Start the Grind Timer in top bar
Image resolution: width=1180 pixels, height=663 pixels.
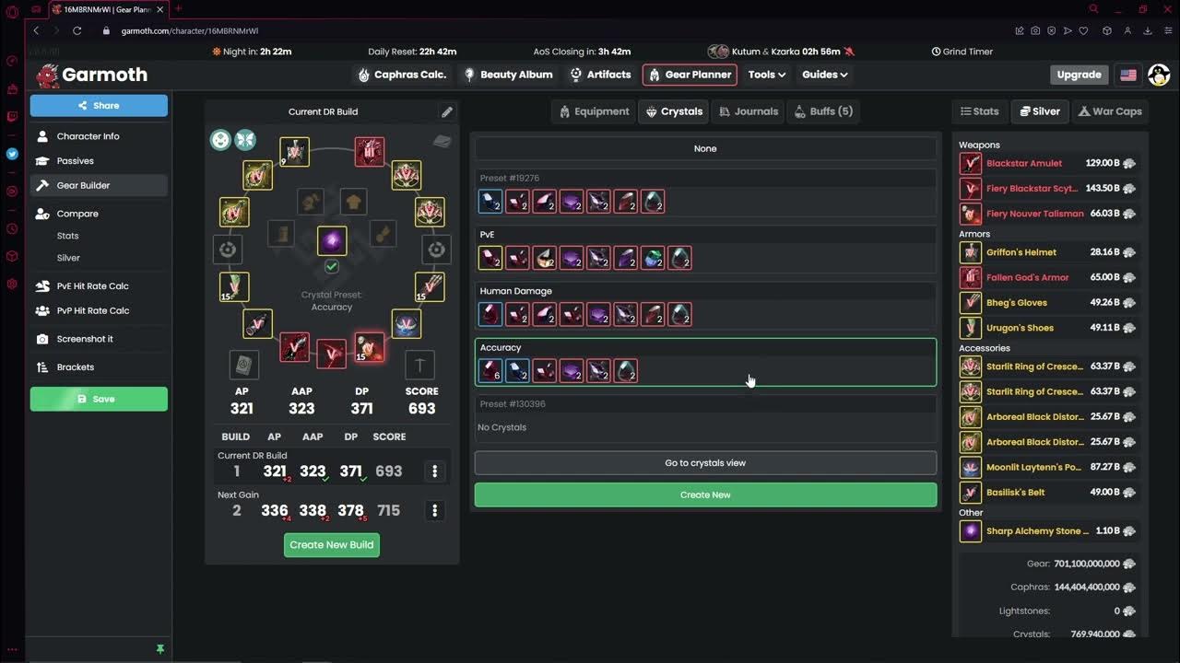[962, 52]
